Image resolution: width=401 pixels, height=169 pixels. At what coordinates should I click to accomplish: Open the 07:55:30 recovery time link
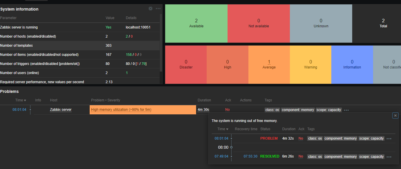[250, 156]
